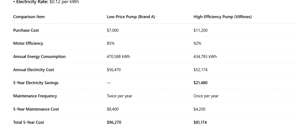Select the Low-Price Pump (Brand A) header

click(x=131, y=17)
